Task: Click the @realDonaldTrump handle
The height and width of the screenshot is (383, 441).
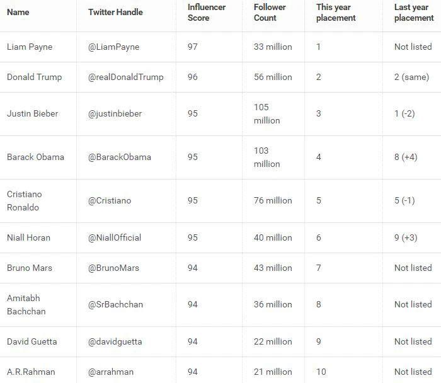Action: point(126,77)
